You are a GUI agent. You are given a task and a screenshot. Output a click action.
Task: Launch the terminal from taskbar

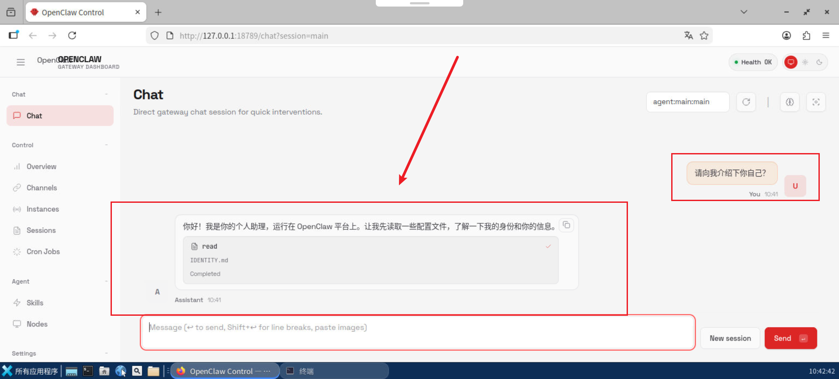pyautogui.click(x=88, y=371)
